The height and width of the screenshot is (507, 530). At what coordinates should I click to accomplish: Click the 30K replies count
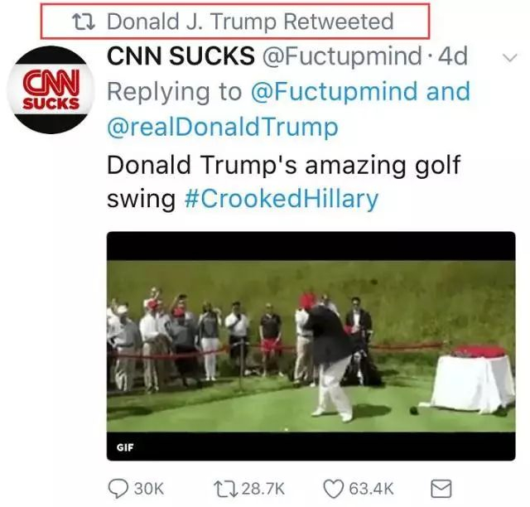point(148,488)
